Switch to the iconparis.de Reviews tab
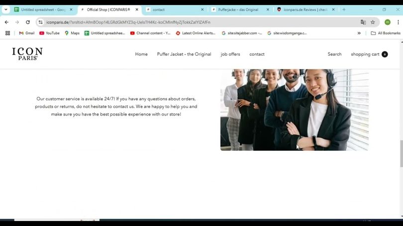403x226 pixels. tap(305, 9)
